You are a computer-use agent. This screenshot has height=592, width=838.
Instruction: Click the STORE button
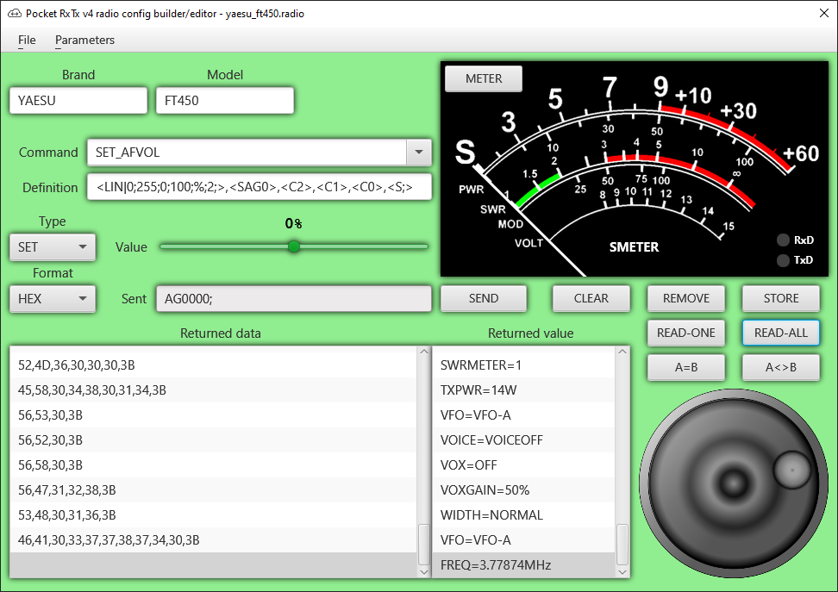[x=781, y=298]
